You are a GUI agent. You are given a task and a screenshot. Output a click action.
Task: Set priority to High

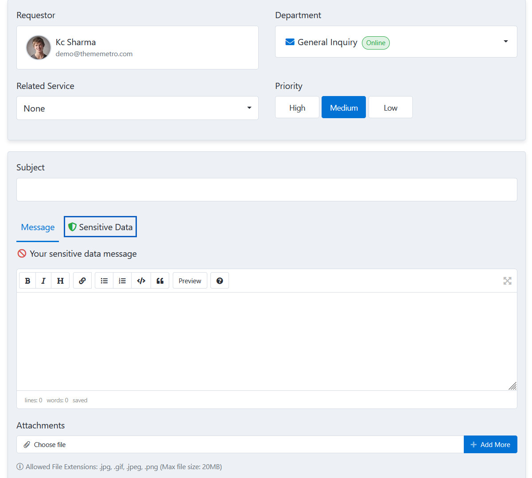[297, 108]
